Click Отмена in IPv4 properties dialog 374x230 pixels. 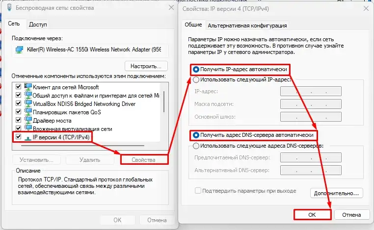click(x=351, y=215)
